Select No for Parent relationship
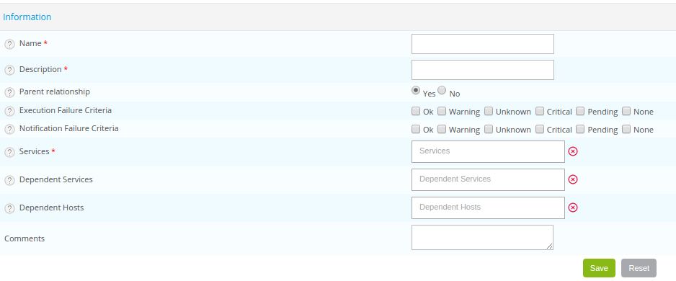 tap(442, 90)
